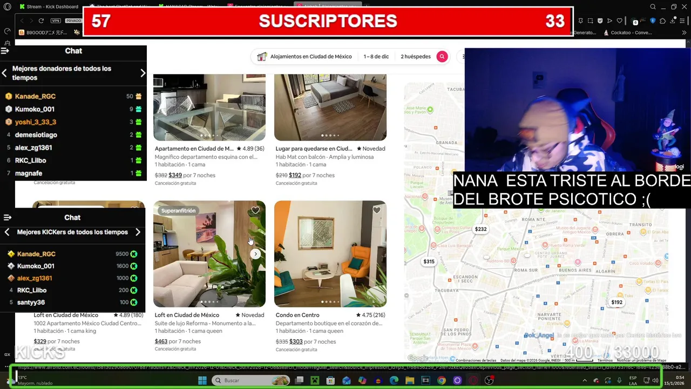Open Lugar para quedarse en Ciud... listing
691x389 pixels.
pos(314,149)
